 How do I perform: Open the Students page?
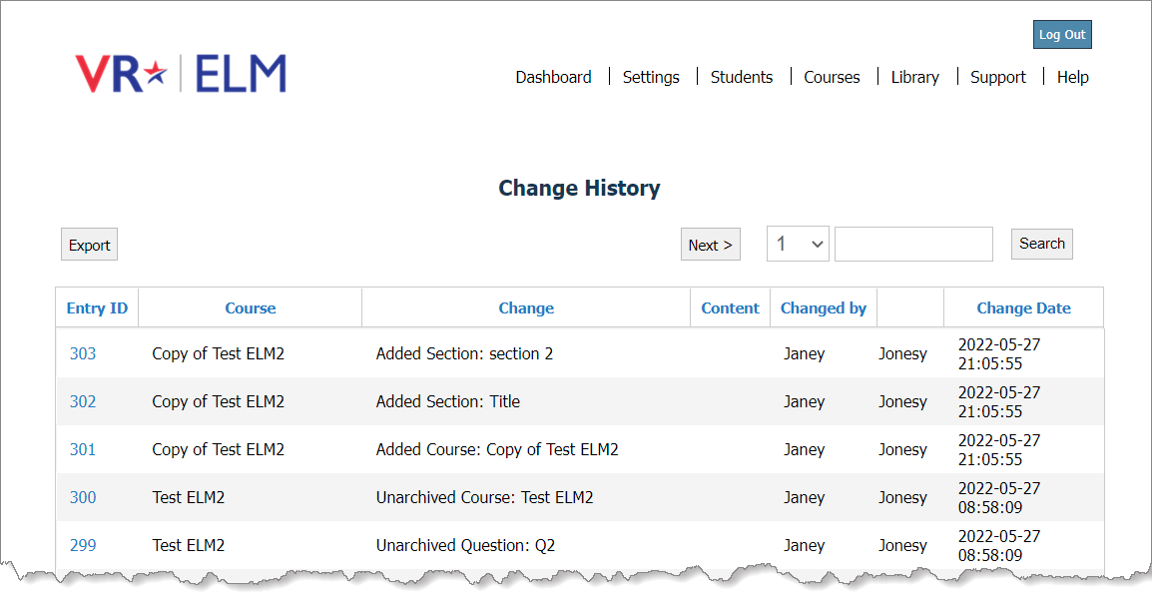[742, 77]
